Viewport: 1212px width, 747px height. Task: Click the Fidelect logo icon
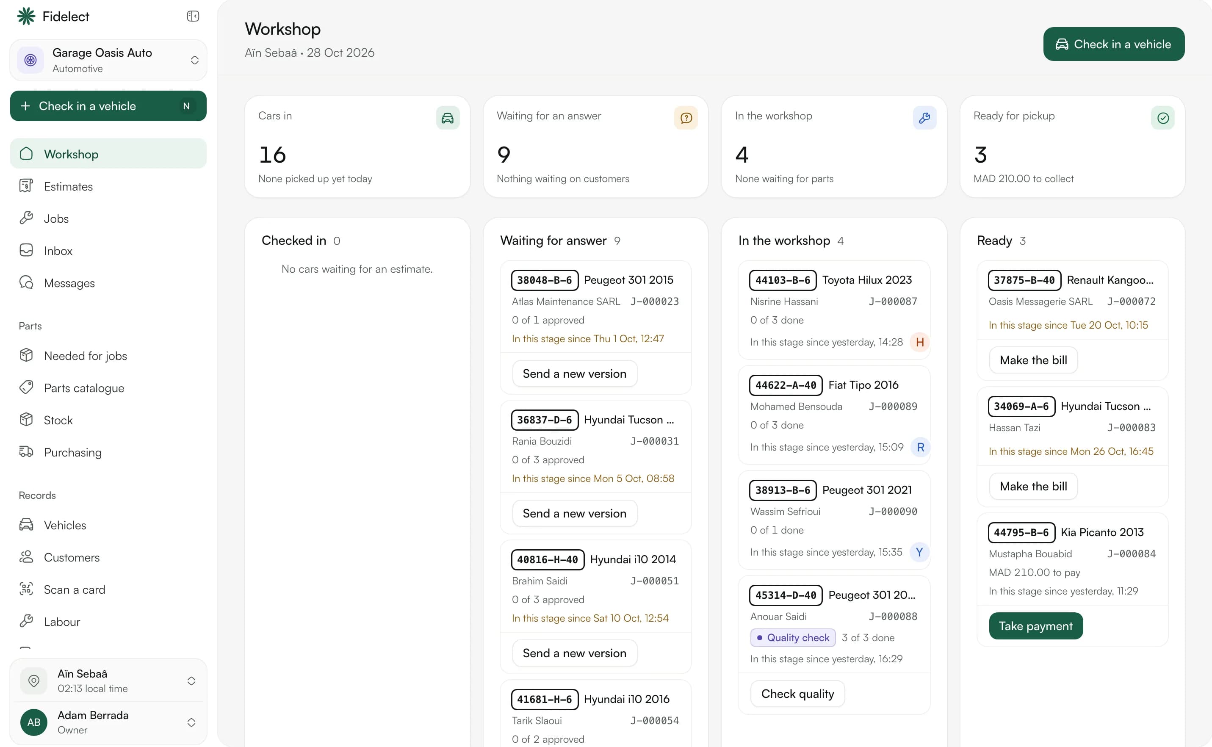(x=26, y=16)
